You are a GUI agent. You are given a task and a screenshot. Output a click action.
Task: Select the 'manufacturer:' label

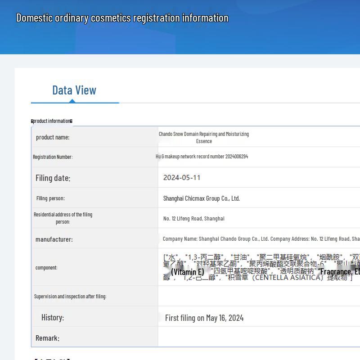coord(54,239)
